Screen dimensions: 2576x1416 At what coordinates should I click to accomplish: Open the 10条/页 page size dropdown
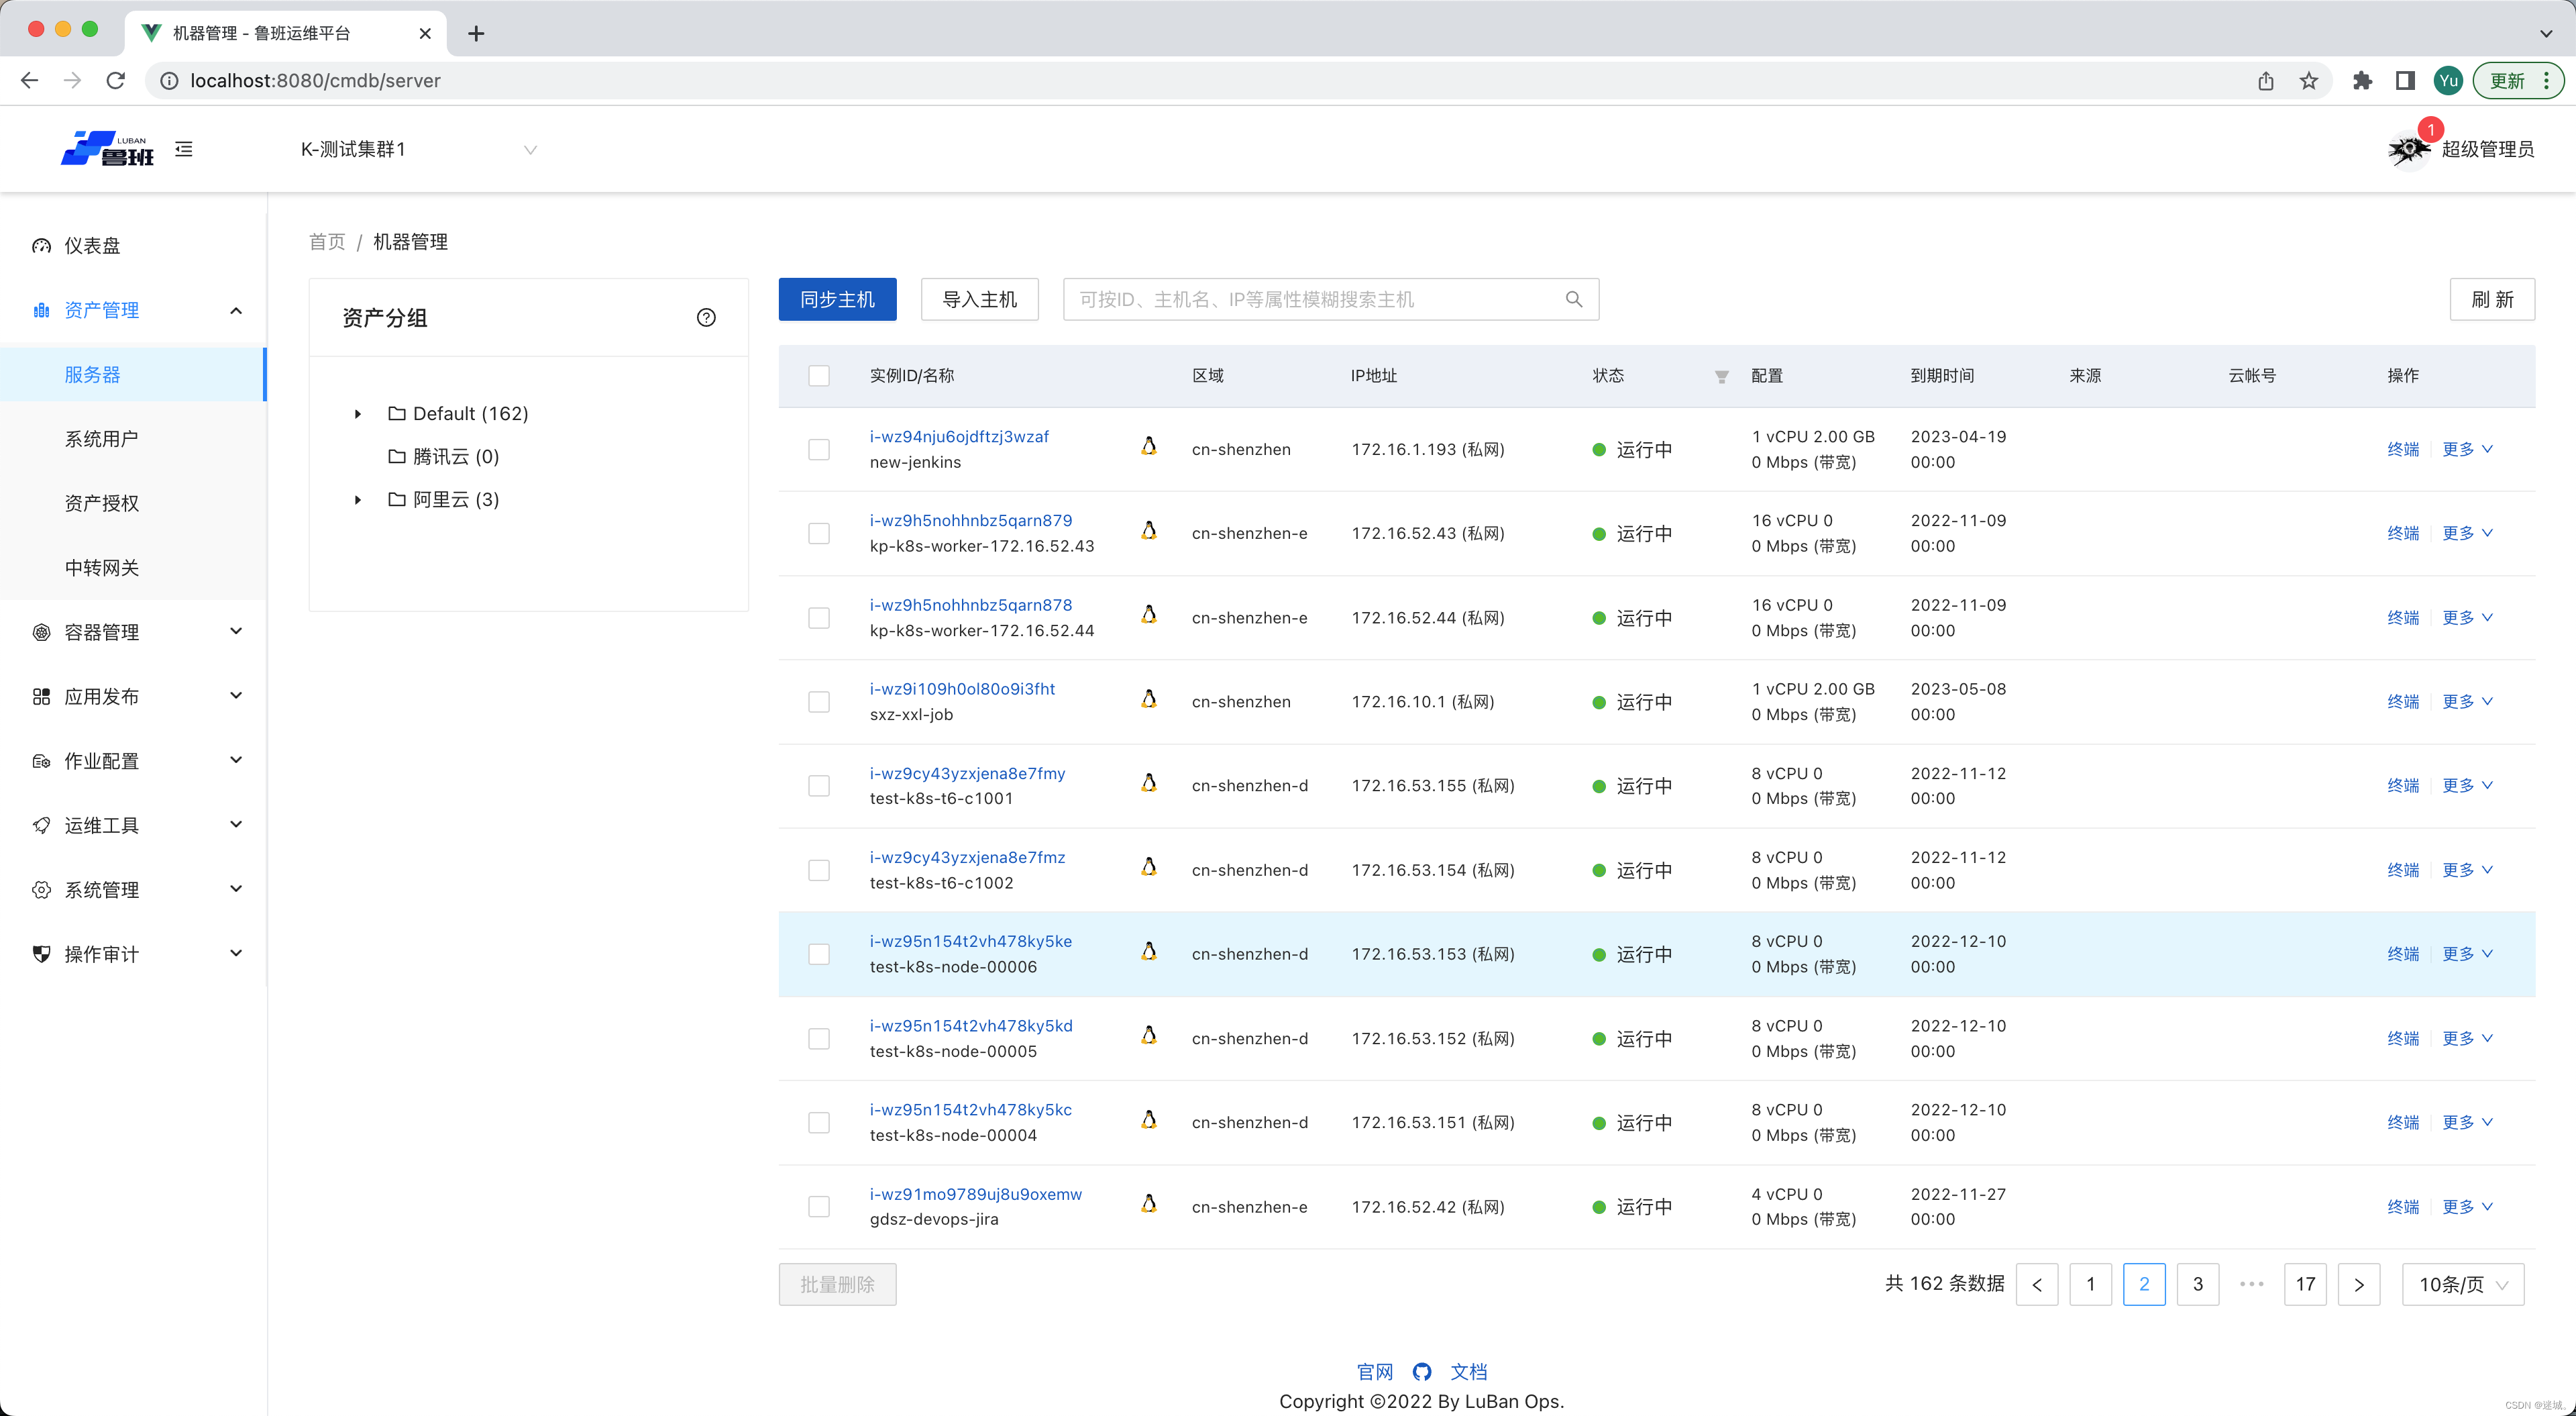(2462, 1284)
